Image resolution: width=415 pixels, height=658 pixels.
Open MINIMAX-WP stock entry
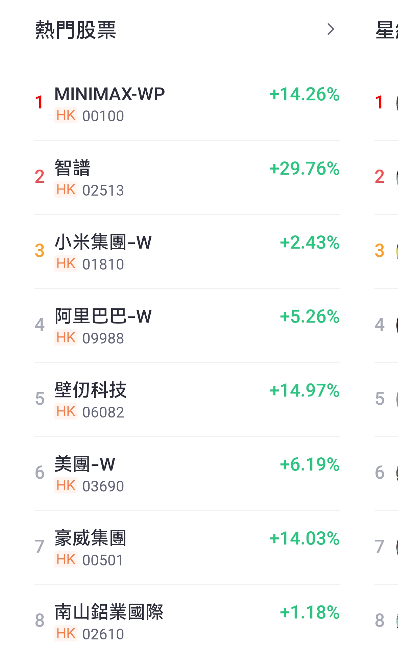(x=187, y=104)
